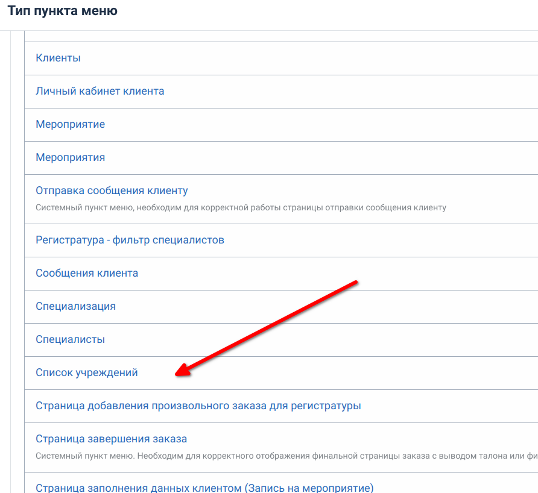The height and width of the screenshot is (493, 538).
Task: Choose Страница добавления произвольного заказа для регистратуры
Action: tap(198, 406)
